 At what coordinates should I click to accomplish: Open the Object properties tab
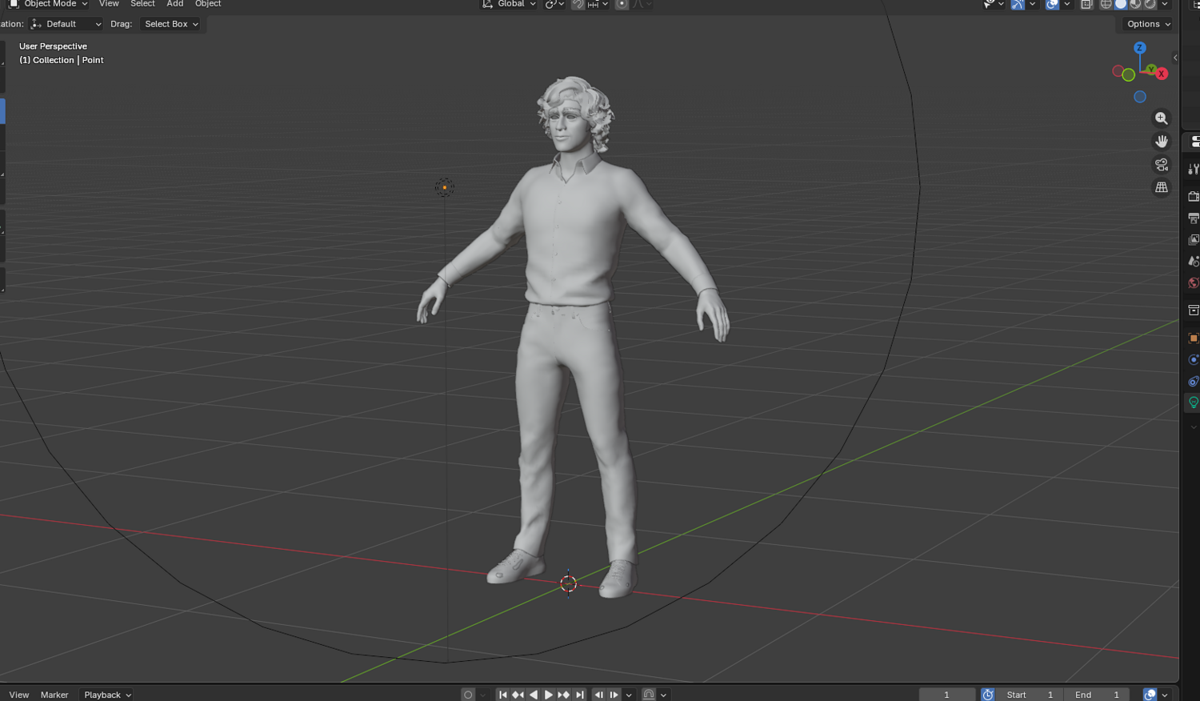pyautogui.click(x=1193, y=338)
